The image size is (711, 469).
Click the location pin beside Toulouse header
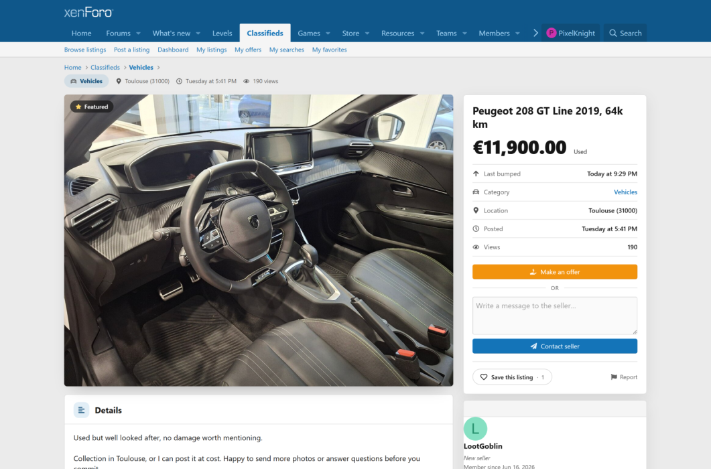[119, 81]
